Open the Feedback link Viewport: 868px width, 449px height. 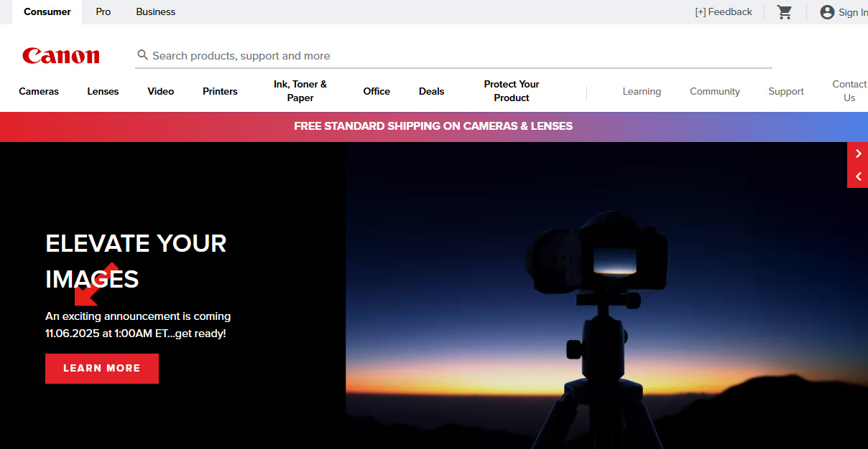point(724,12)
